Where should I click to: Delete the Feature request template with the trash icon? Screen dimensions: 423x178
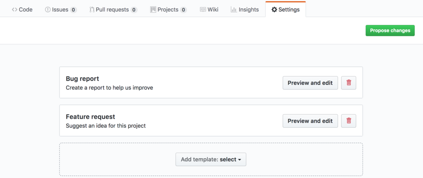(349, 121)
